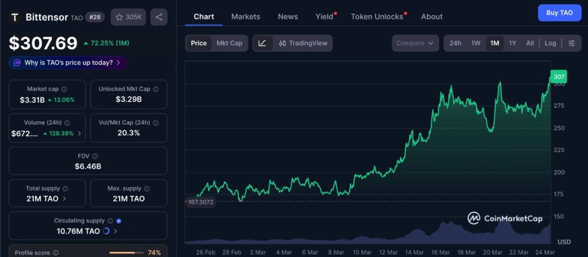Click the 74% profile score value
Image resolution: width=588 pixels, height=257 pixels.
[154, 253]
